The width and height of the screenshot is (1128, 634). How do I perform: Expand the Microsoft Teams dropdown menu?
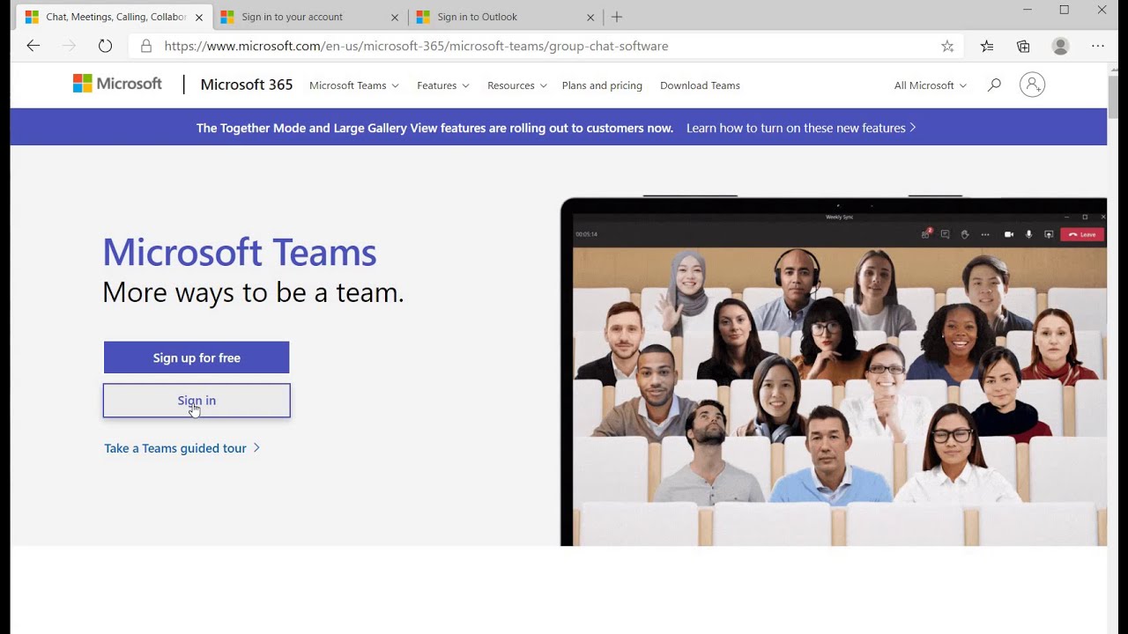click(x=354, y=85)
